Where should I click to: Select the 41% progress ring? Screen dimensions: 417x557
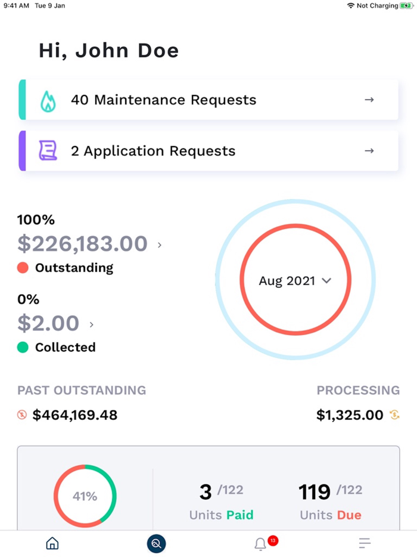click(x=85, y=496)
